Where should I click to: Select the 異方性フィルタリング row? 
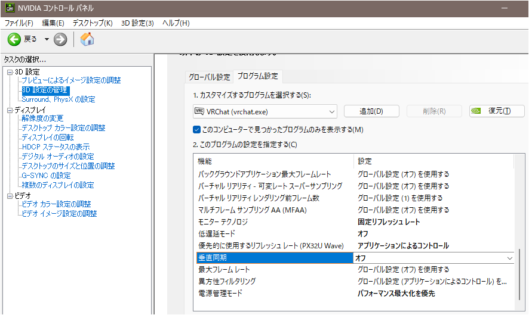(355, 281)
